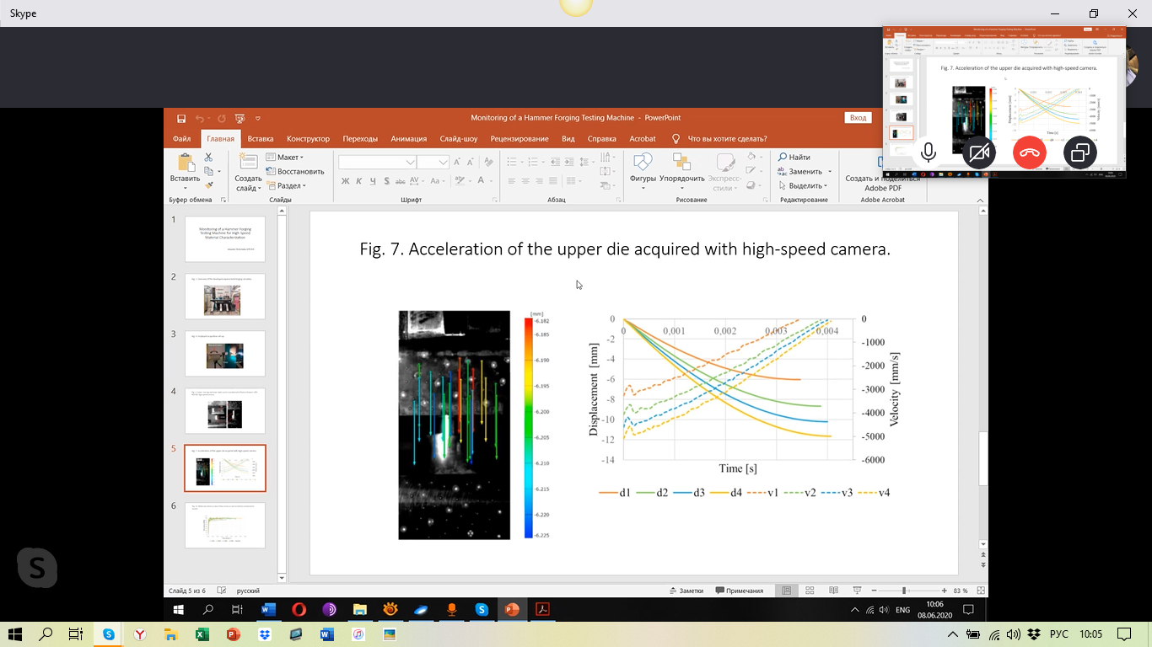Mute the Skype call microphone
1152x647 pixels.
pos(928,152)
